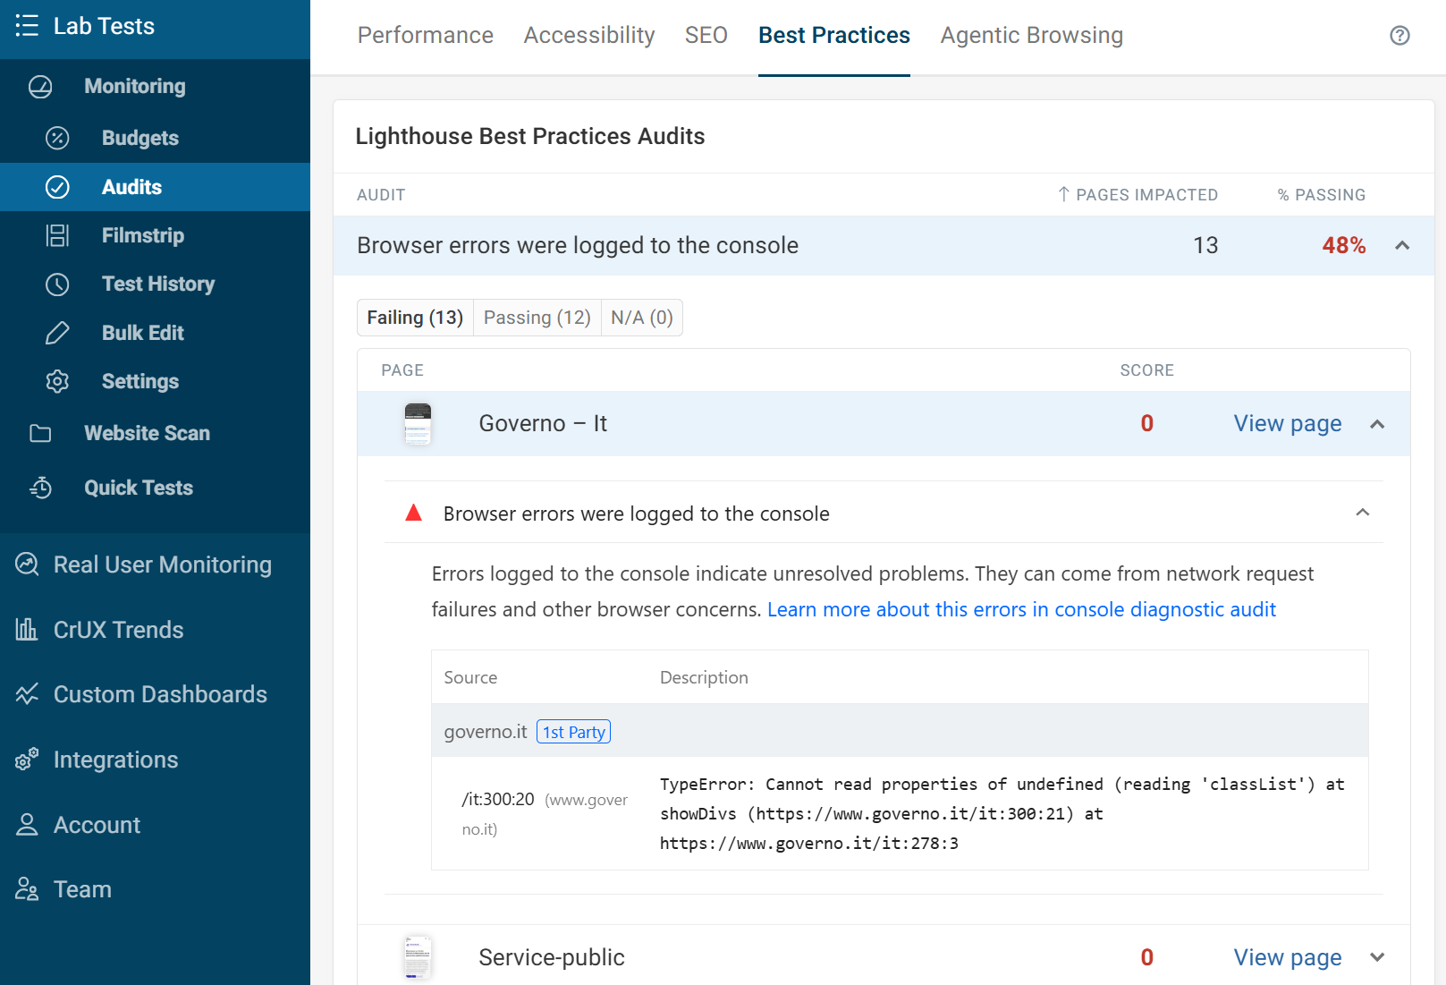Viewport: 1446px width, 985px height.
Task: Click the Quick Tests stopwatch icon
Action: [40, 488]
